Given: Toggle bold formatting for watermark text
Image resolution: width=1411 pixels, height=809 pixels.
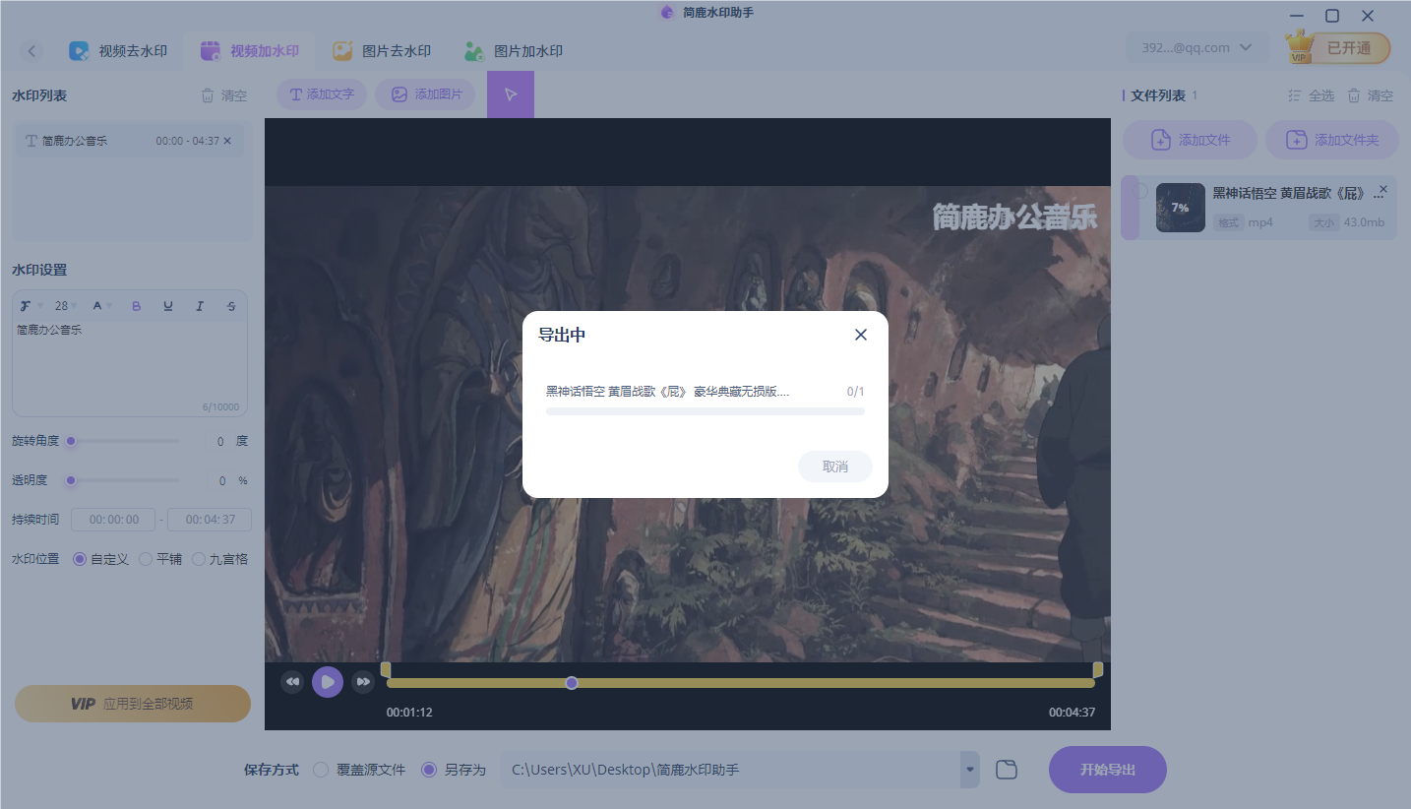Looking at the screenshot, I should coord(137,305).
